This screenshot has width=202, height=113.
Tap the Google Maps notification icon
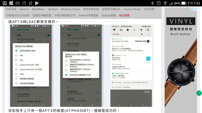11,3
